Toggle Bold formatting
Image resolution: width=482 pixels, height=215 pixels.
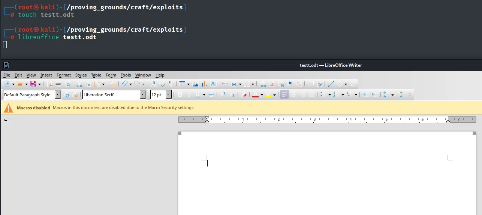[x=180, y=95]
